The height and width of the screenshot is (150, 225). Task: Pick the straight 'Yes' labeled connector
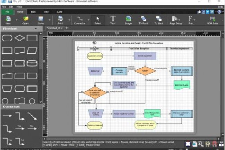pos(20,127)
